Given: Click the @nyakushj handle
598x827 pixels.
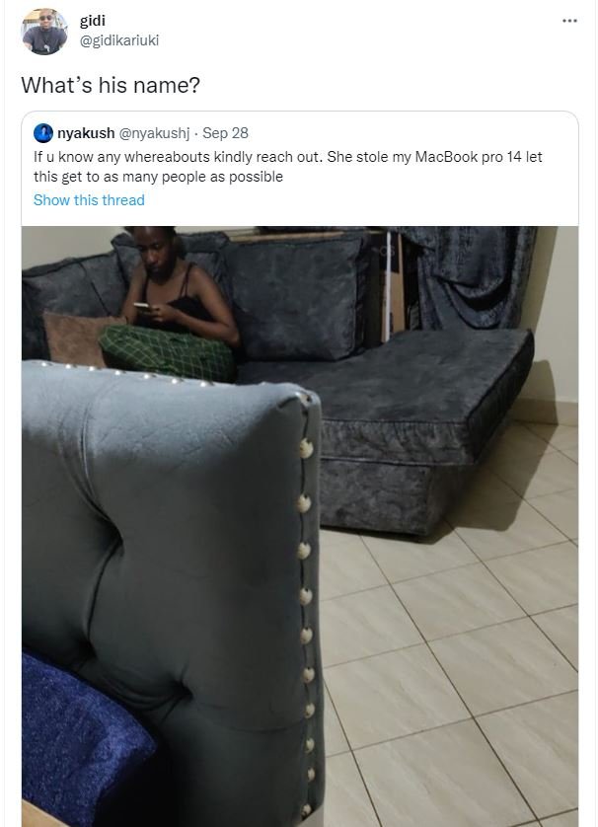Looking at the screenshot, I should (x=154, y=133).
